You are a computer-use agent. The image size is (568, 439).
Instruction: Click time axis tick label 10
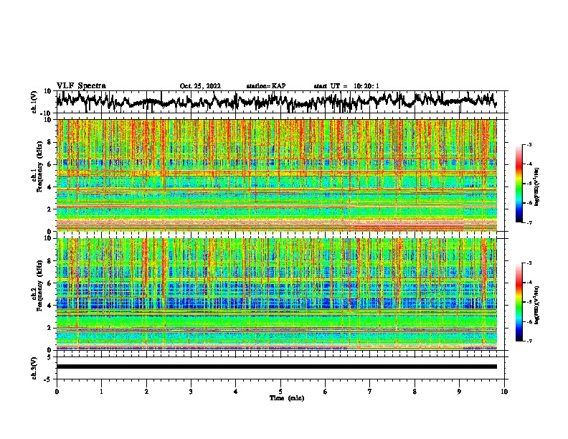click(504, 392)
